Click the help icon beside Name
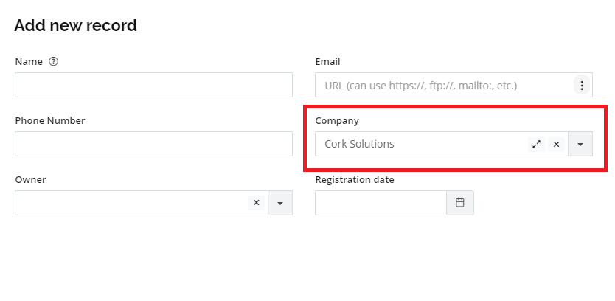 [x=54, y=62]
